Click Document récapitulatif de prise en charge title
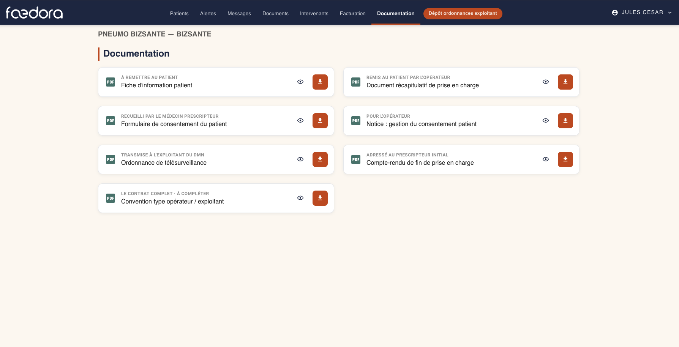This screenshot has width=679, height=347. click(x=423, y=85)
